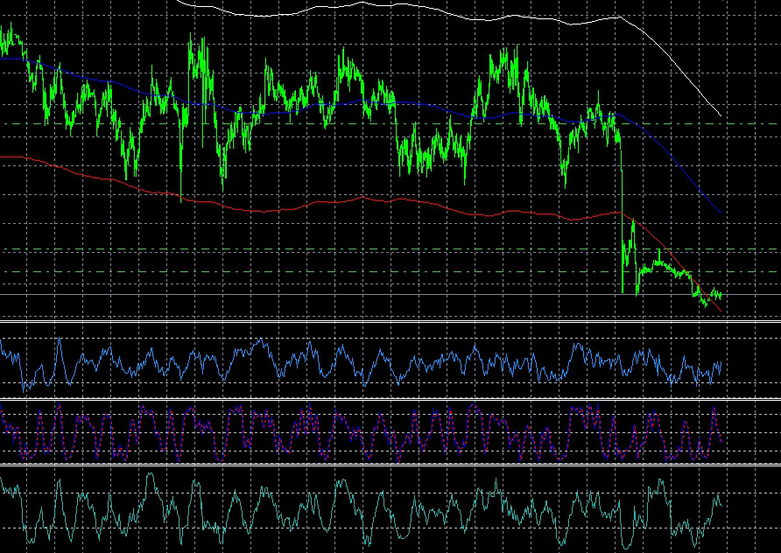Click right endpoint of the red moving average
The height and width of the screenshot is (553, 781).
721,311
